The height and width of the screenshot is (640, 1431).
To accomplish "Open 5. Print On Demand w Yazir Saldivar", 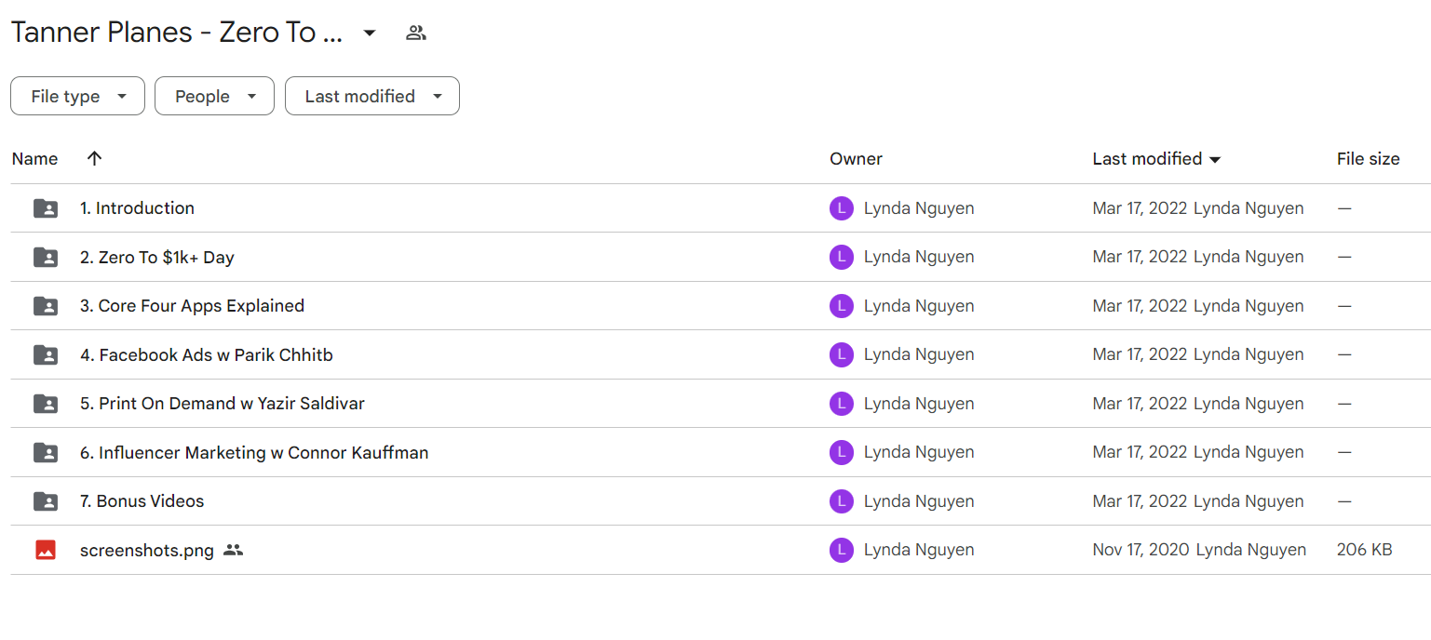I will tap(222, 404).
